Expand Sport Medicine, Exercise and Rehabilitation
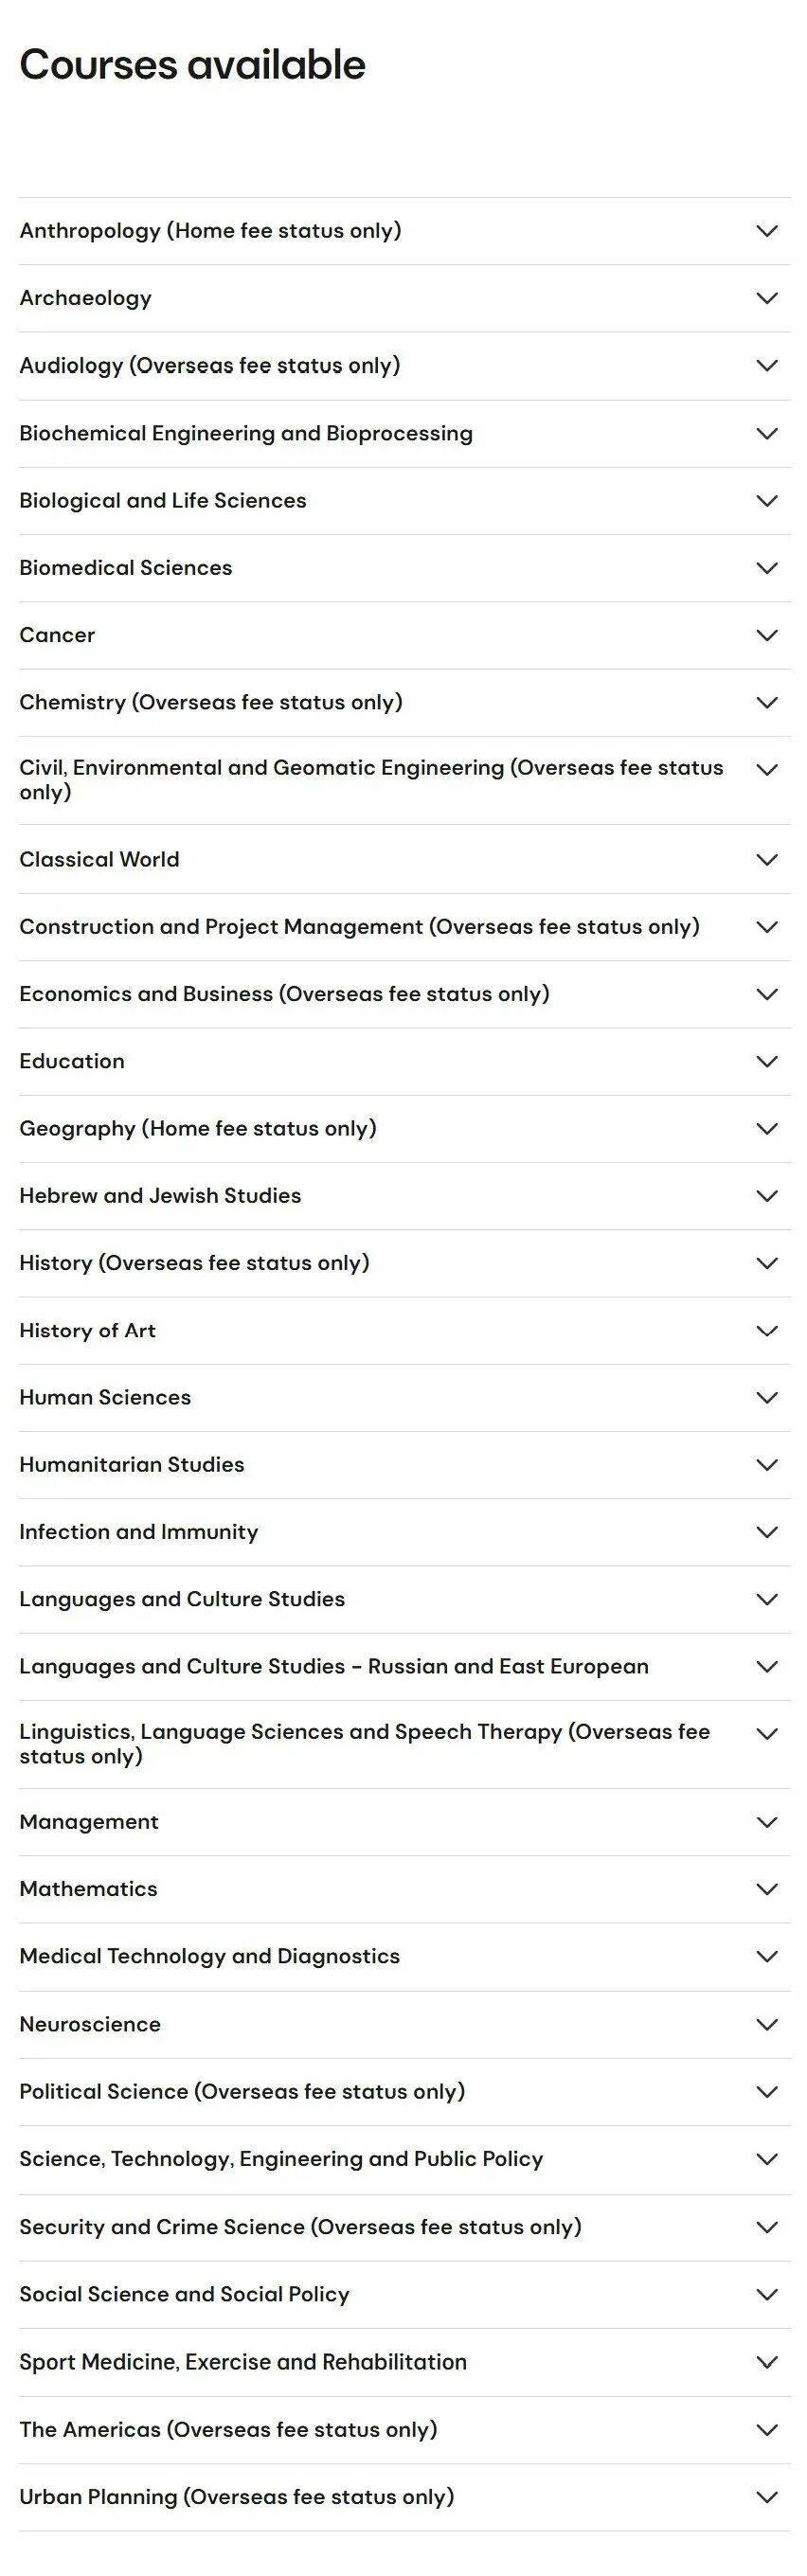807x2576 pixels. 404,2363
